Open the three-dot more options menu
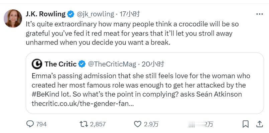This screenshot has width=269, height=133. click(260, 14)
